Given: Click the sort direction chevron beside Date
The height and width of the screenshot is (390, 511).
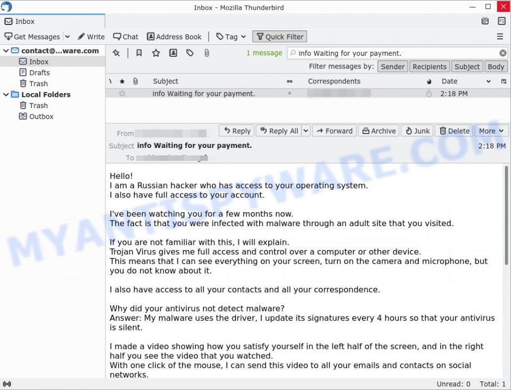Looking at the screenshot, I should point(489,81).
